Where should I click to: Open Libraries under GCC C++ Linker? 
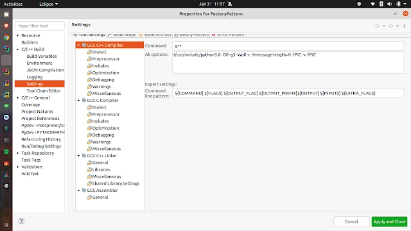point(98,169)
